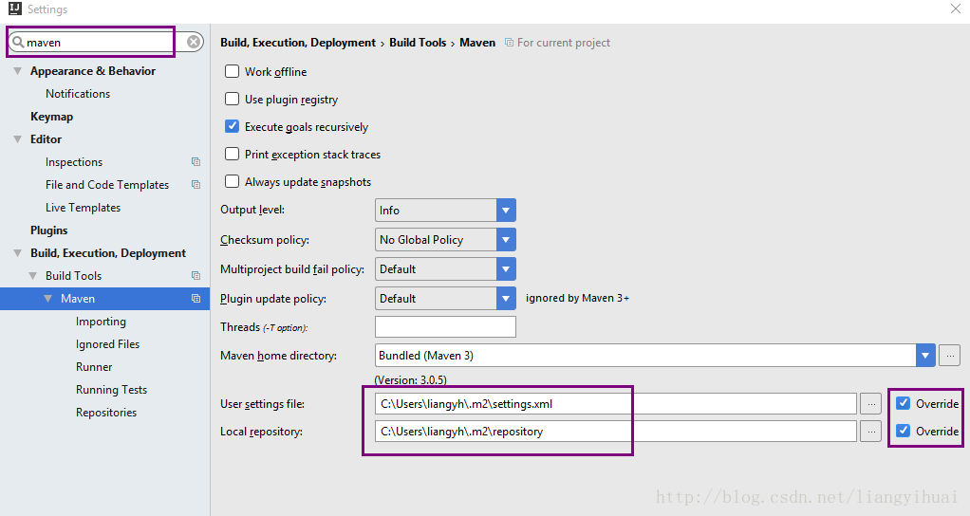Click project-level icon beside File and Code Templates
The width and height of the screenshot is (970, 516).
[196, 185]
